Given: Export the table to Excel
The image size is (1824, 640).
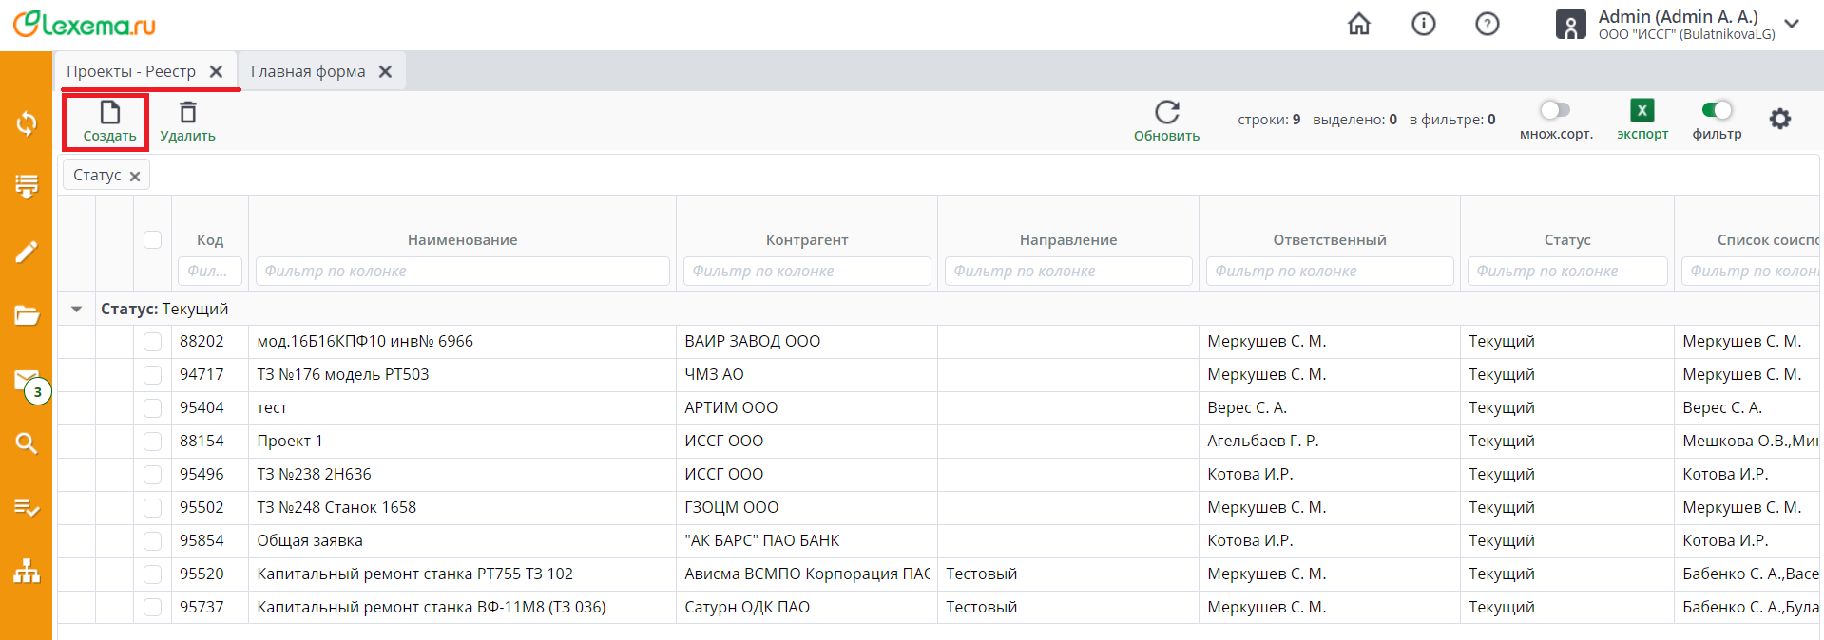Looking at the screenshot, I should [x=1642, y=111].
